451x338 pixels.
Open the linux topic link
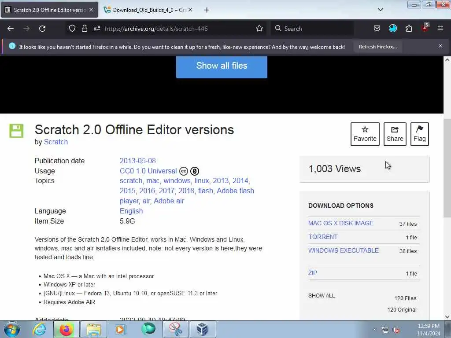point(202,181)
